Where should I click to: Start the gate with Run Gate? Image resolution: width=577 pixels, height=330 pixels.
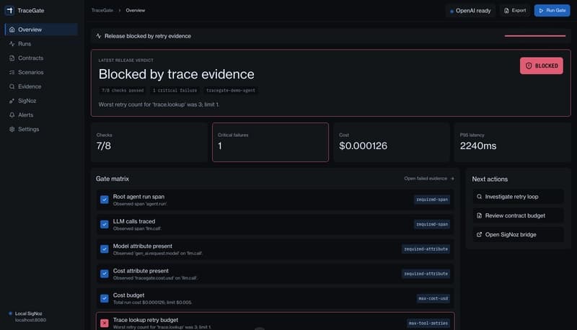point(552,10)
